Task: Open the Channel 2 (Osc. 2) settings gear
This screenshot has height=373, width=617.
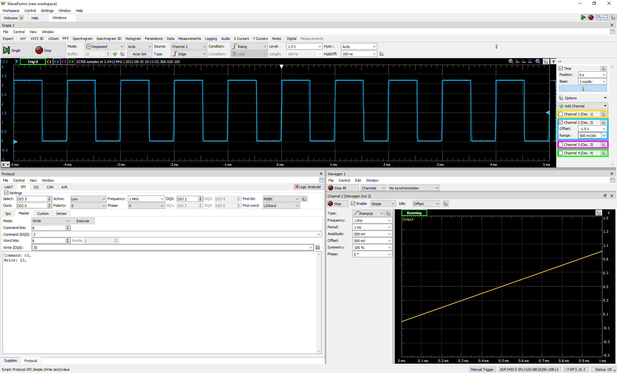Action: 604,123
